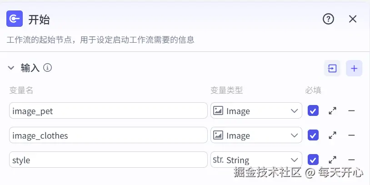The width and height of the screenshot is (370, 185).
Task: Expand the image_pet row settings
Action: pos(332,110)
